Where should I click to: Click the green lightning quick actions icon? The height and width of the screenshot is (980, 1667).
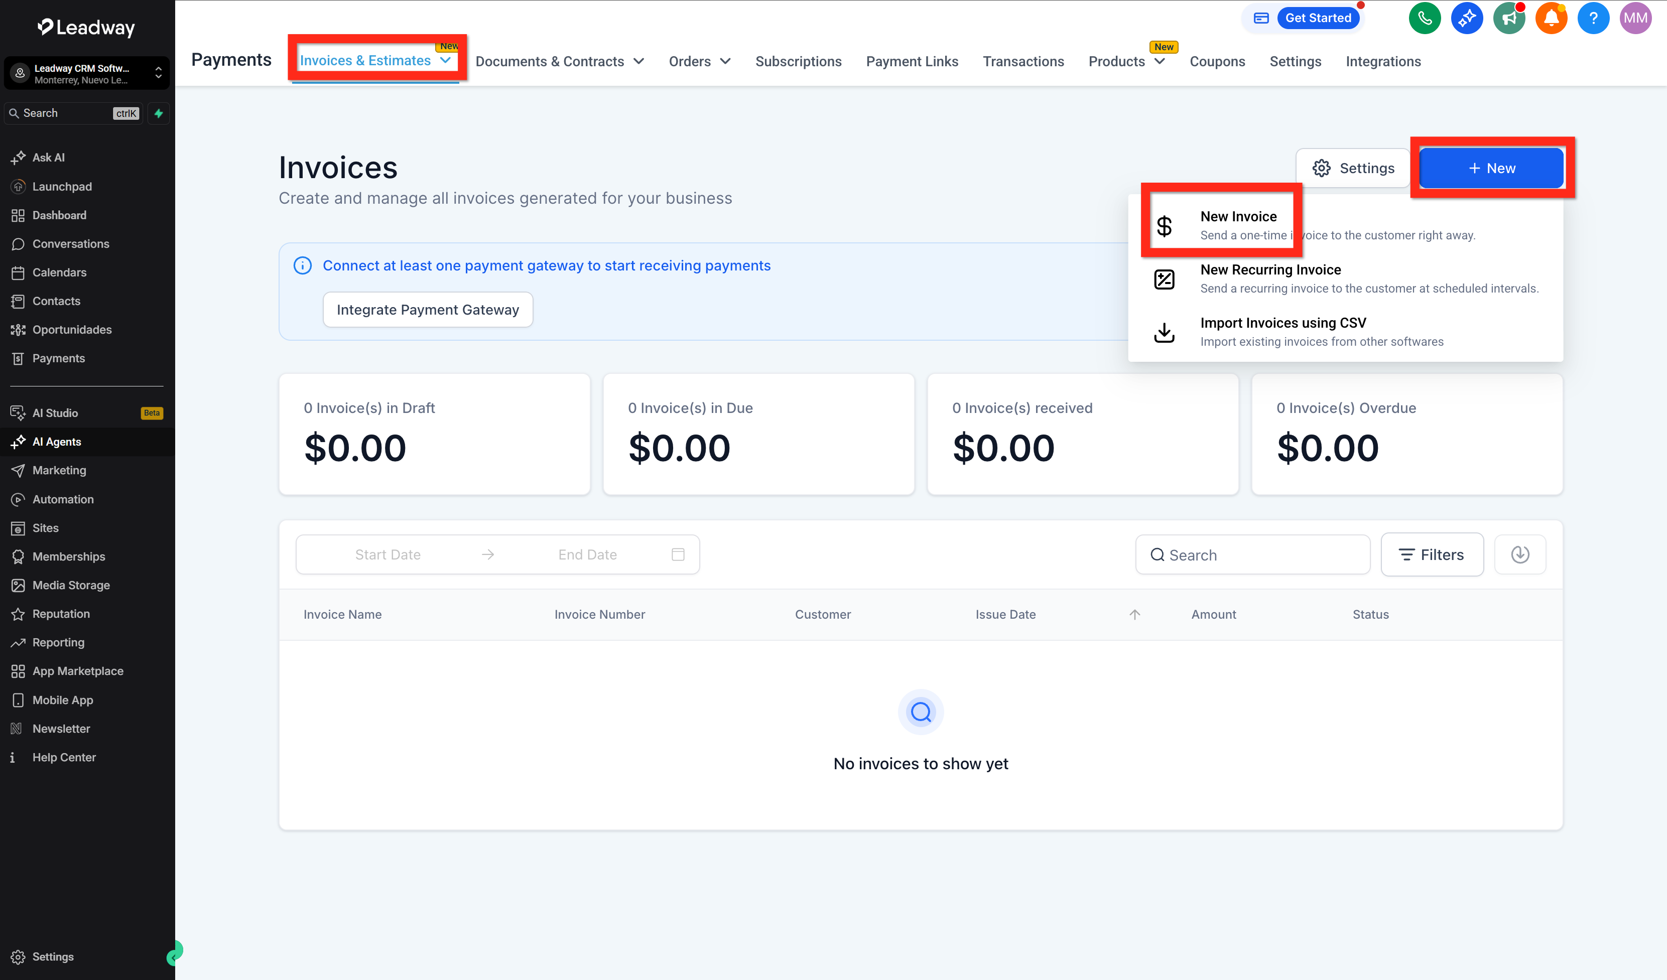(159, 113)
